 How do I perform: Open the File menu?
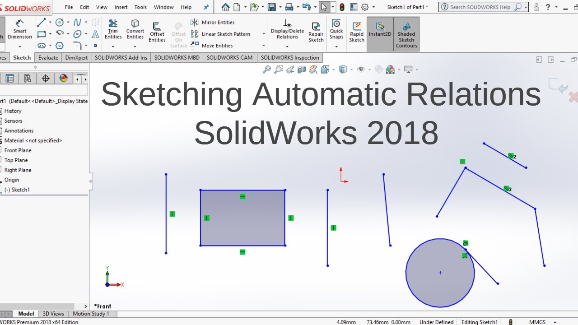pos(69,7)
